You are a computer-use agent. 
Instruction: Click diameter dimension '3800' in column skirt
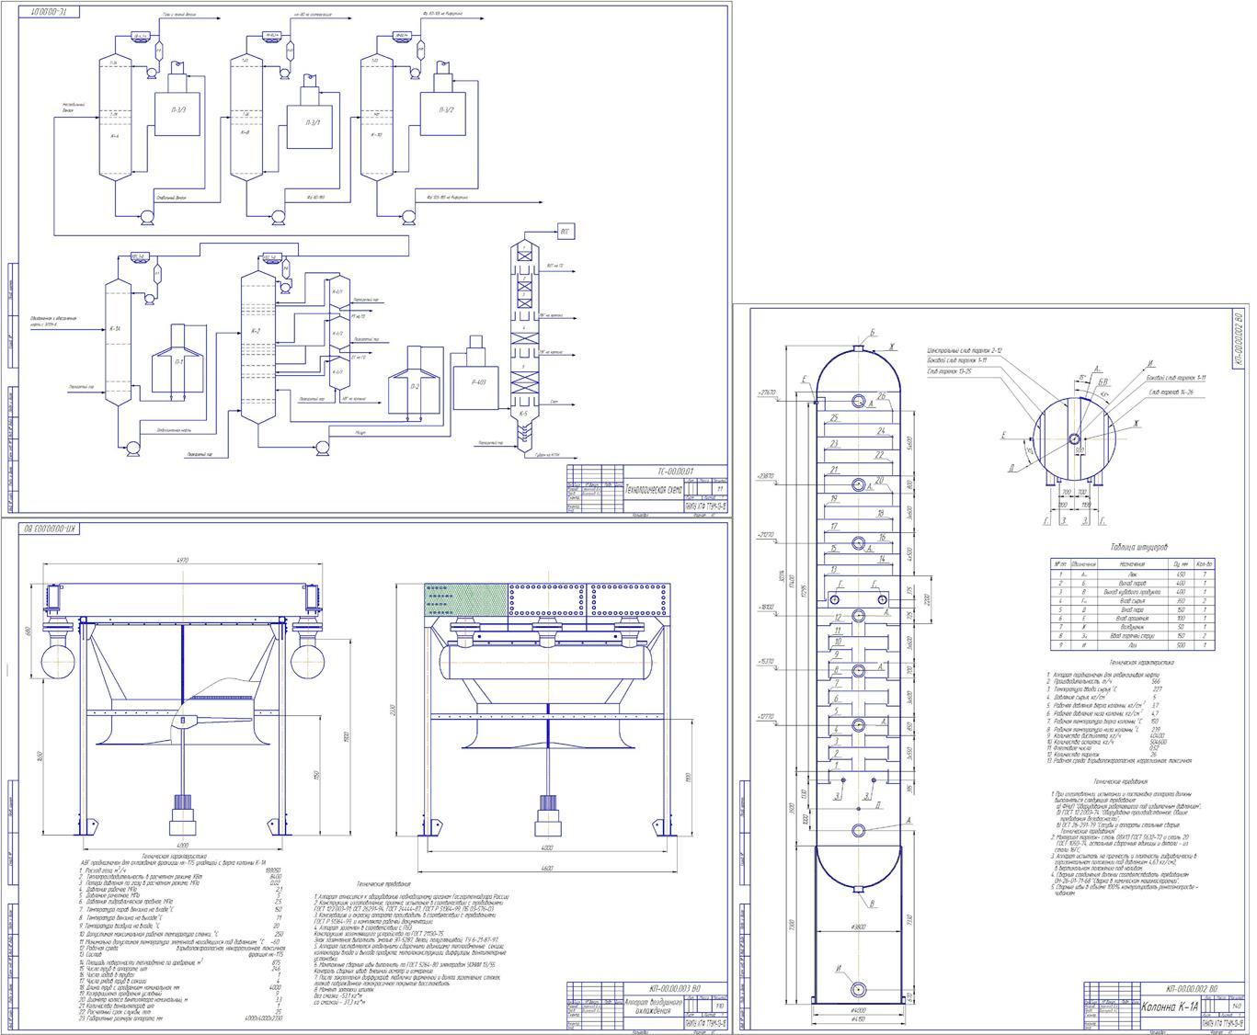(x=858, y=927)
